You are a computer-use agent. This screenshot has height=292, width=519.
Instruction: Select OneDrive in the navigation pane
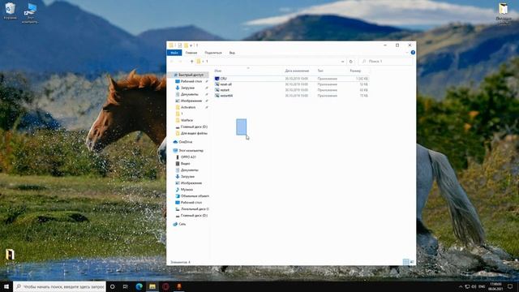[x=185, y=142]
